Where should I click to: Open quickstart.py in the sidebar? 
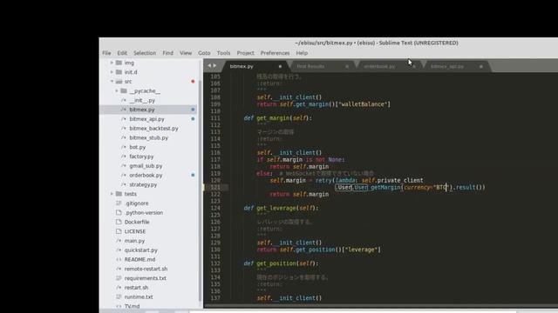pos(140,250)
